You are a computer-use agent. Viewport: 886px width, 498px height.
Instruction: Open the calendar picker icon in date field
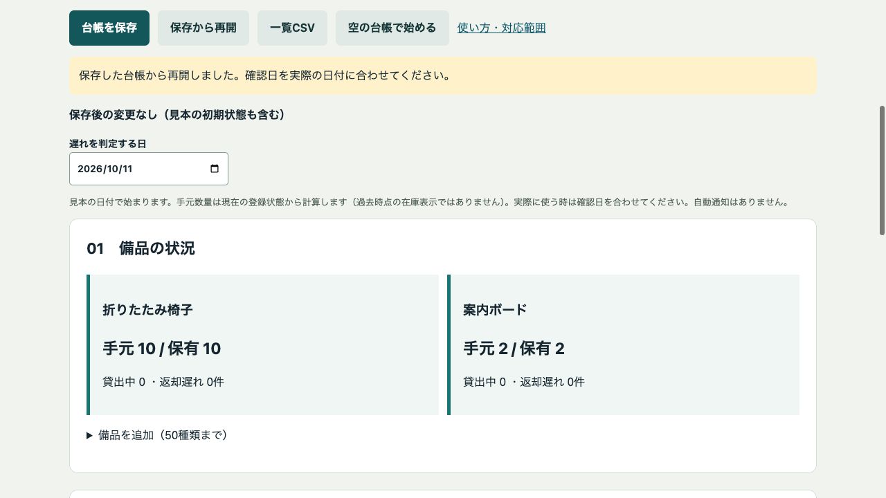pyautogui.click(x=215, y=169)
